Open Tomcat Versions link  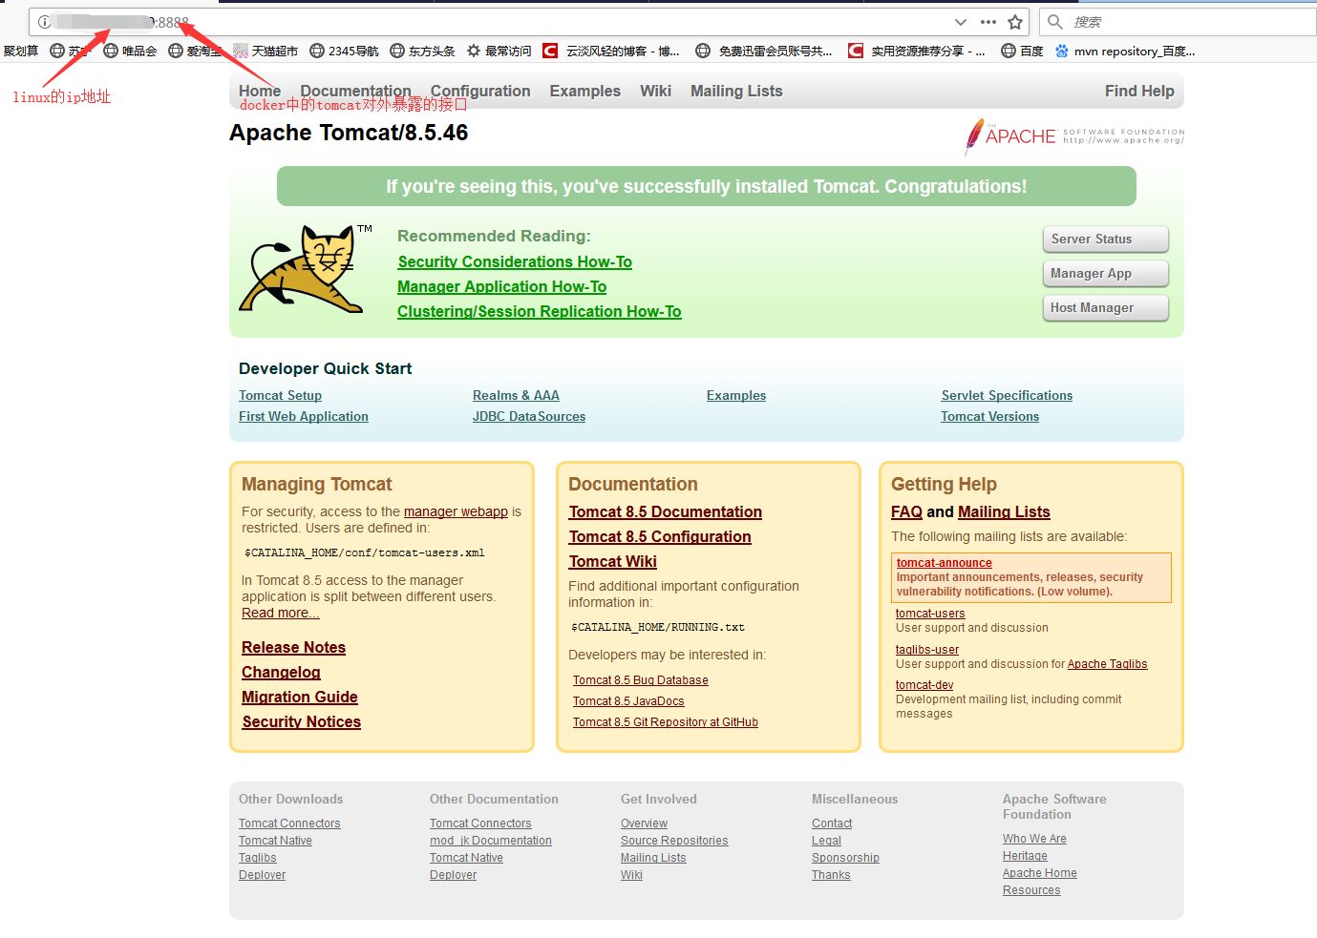(x=989, y=417)
